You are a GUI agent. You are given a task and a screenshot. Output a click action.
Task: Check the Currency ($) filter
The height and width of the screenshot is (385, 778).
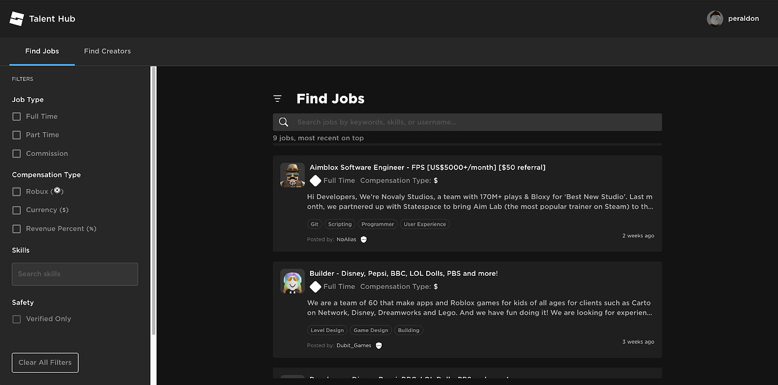tap(17, 210)
